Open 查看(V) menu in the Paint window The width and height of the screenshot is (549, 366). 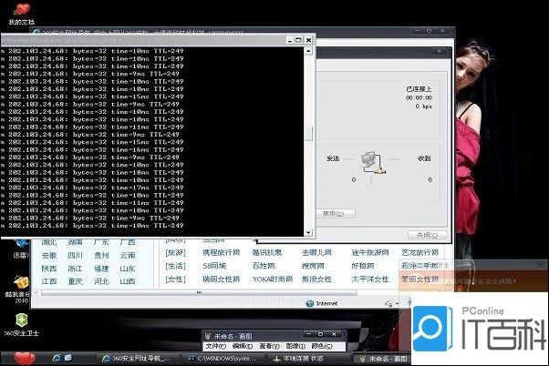click(269, 346)
